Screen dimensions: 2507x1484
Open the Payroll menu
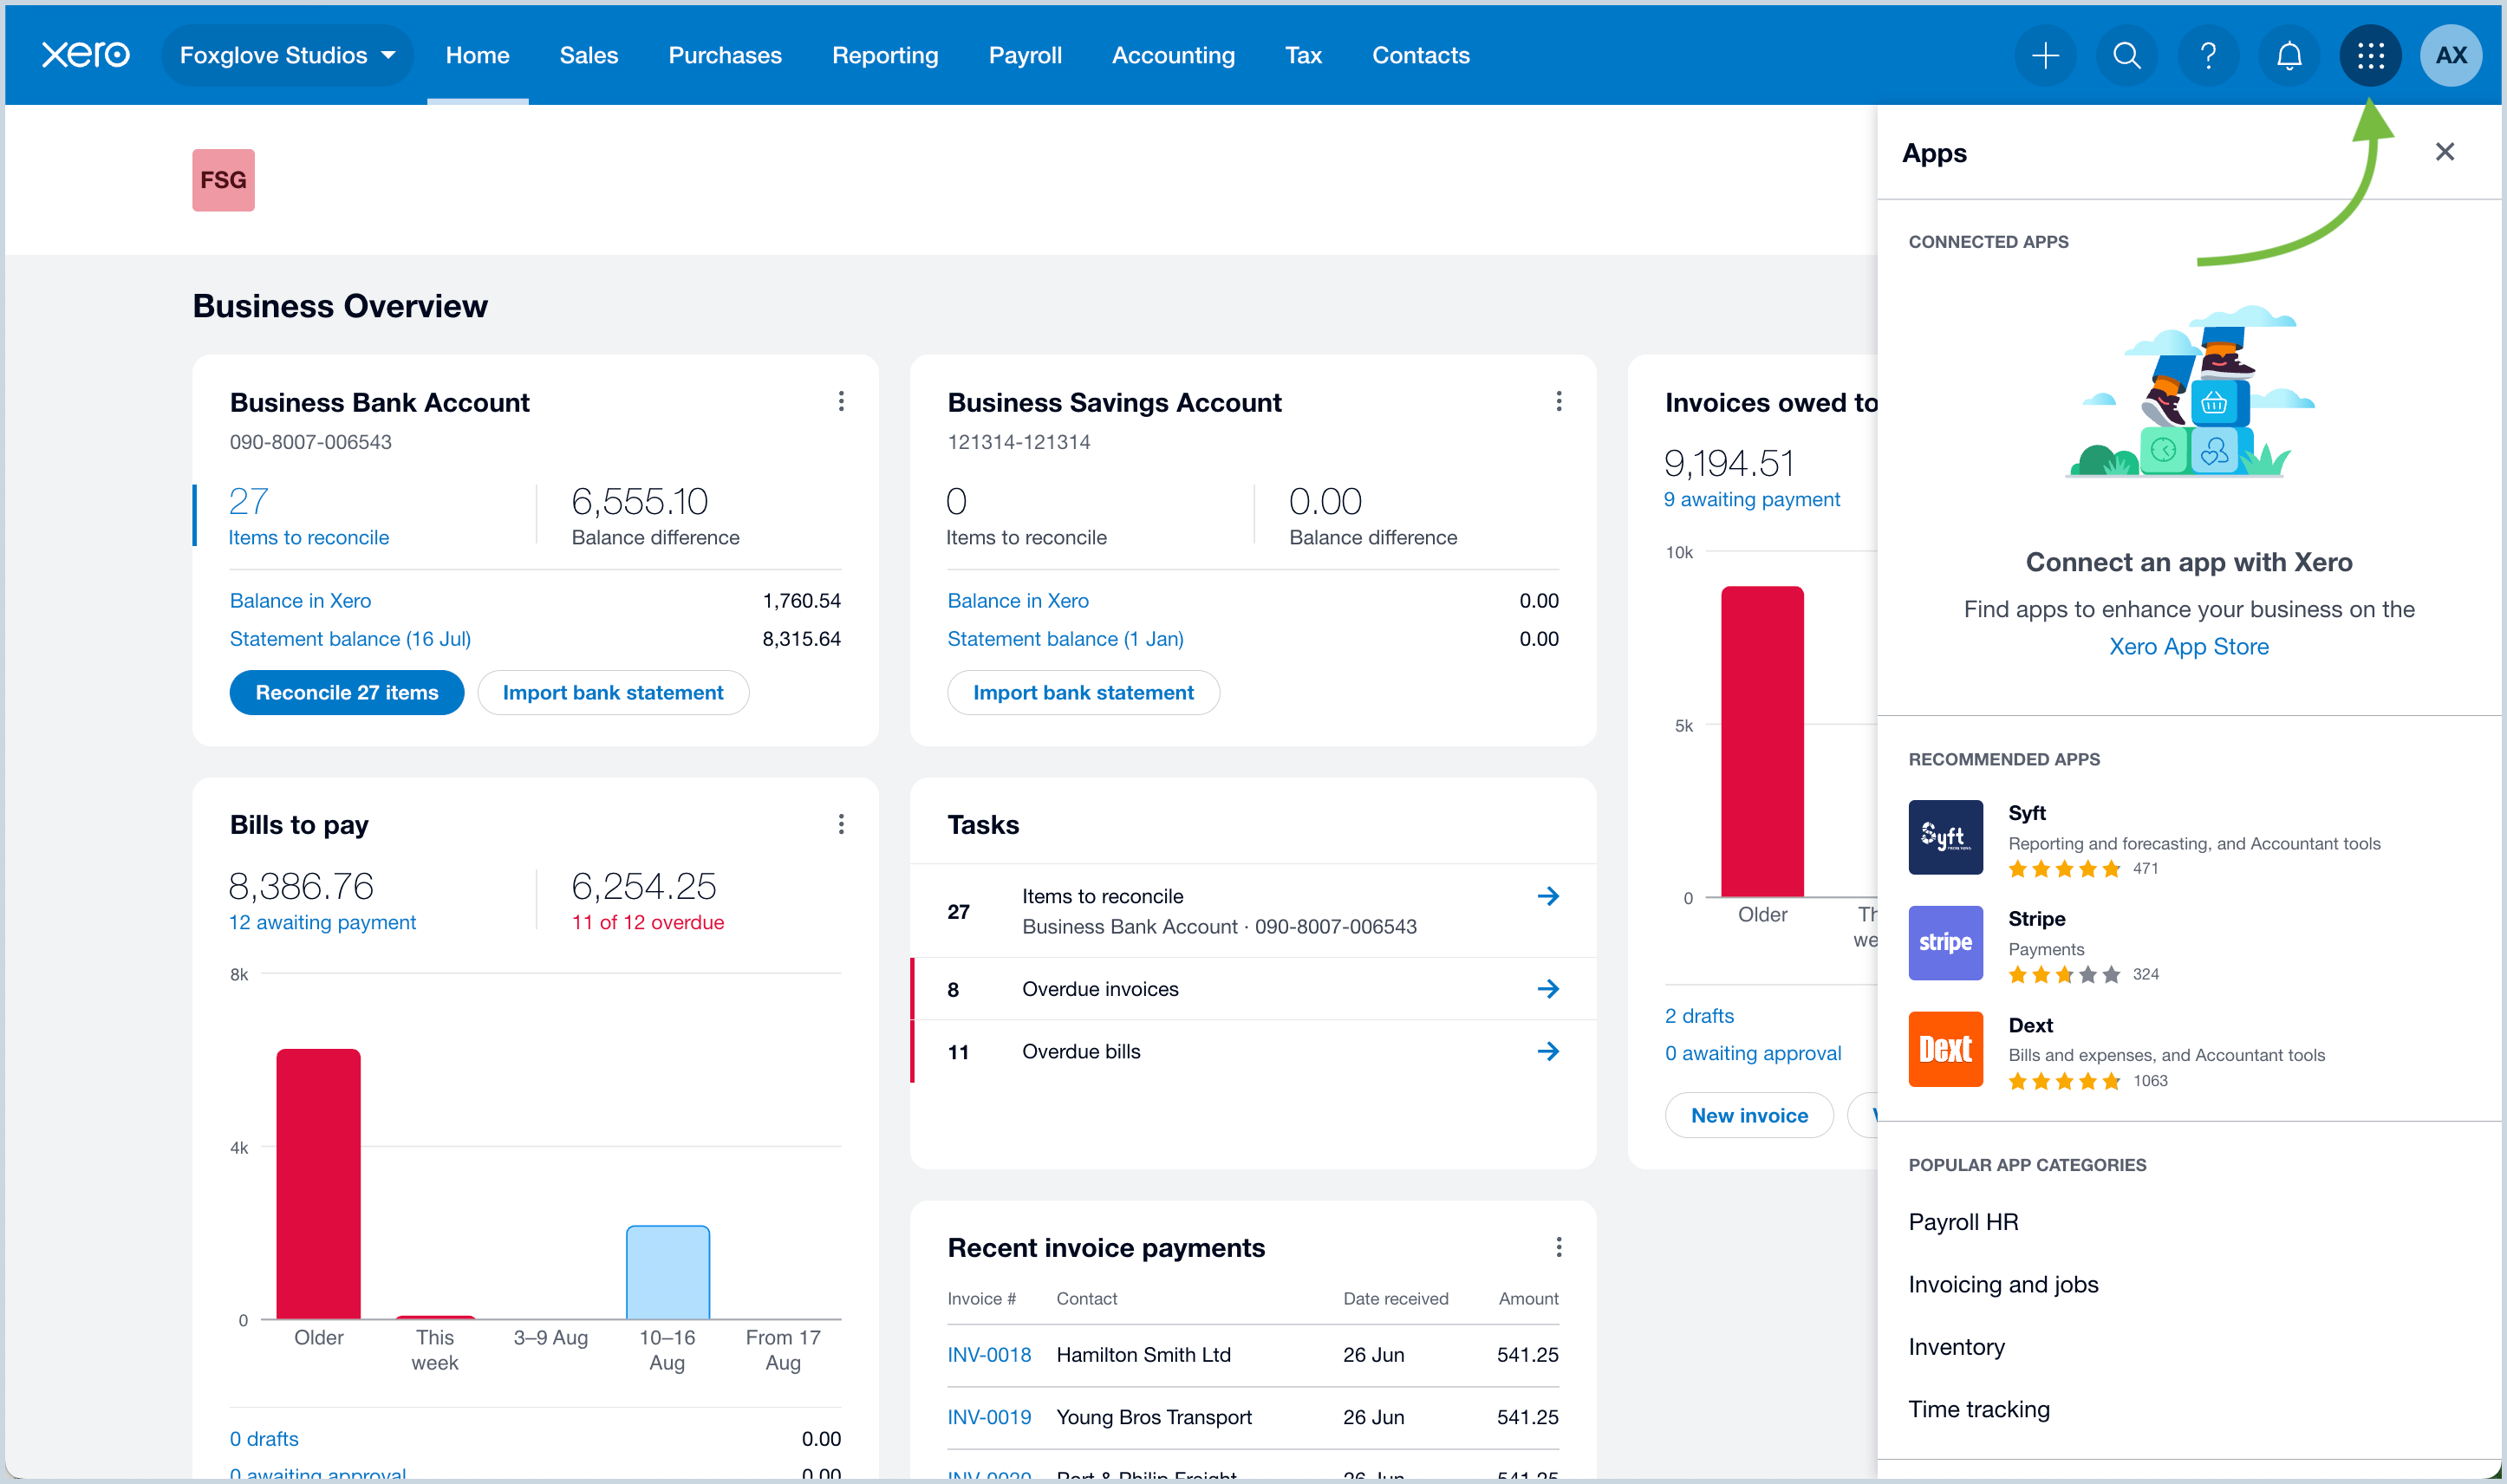(1025, 55)
